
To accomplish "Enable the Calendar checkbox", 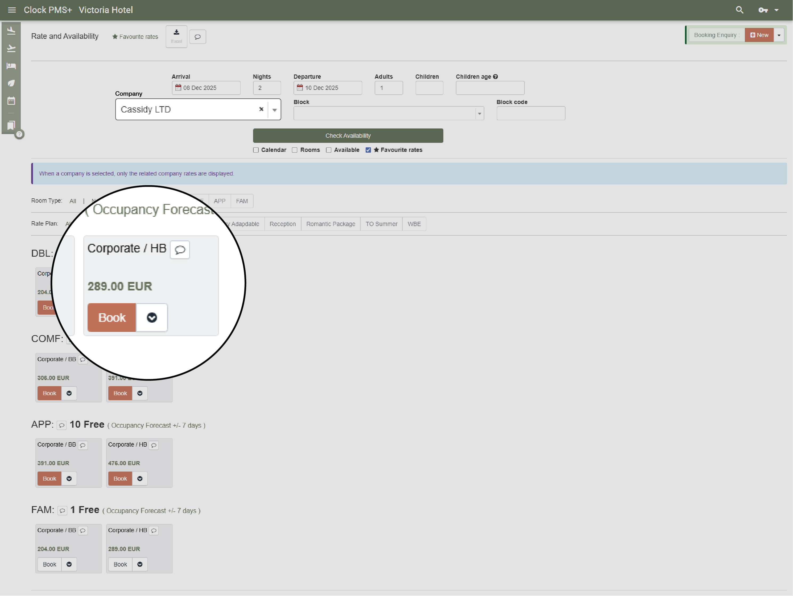I will click(256, 150).
